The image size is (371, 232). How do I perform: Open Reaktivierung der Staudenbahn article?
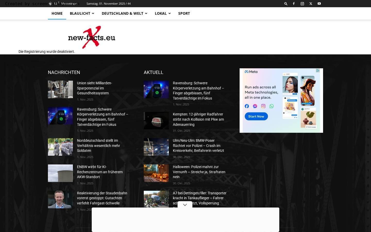(x=103, y=198)
